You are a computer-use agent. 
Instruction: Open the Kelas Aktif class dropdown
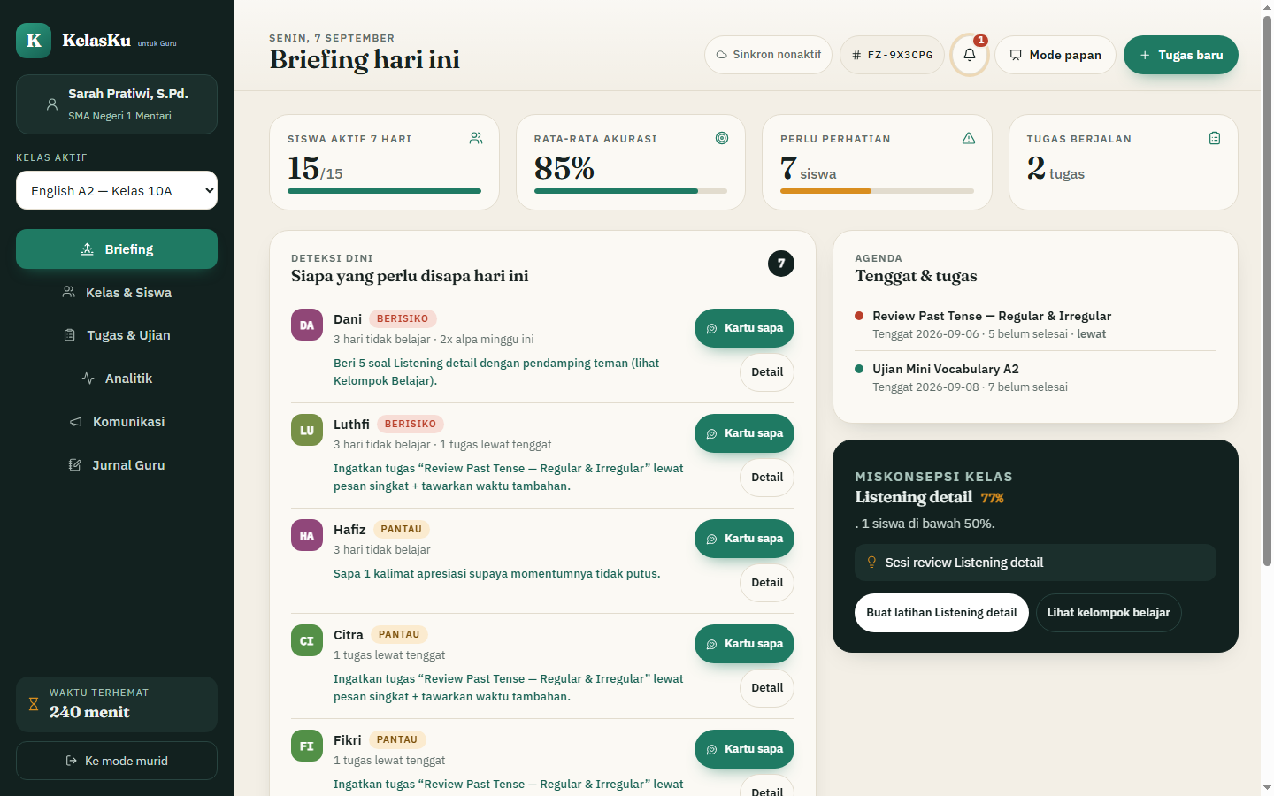[117, 190]
